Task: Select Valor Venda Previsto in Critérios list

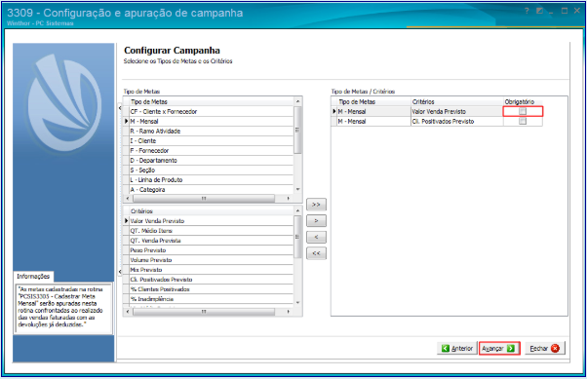Action: coord(212,221)
